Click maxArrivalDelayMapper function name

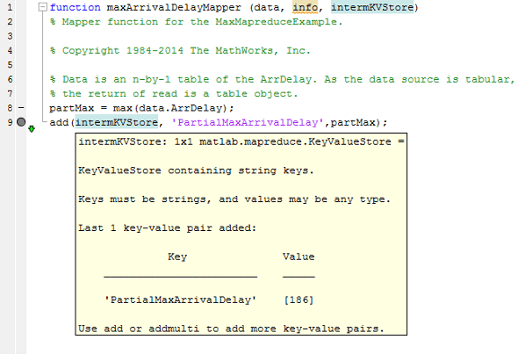coord(174,7)
